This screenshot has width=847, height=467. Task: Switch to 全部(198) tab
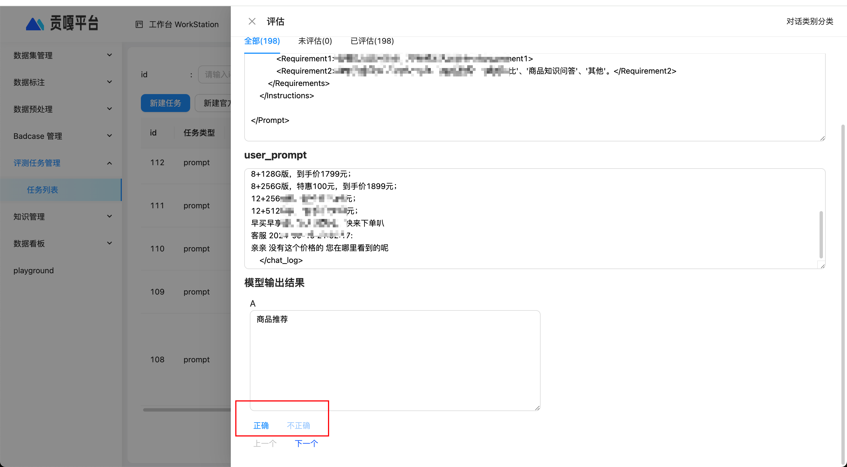262,41
